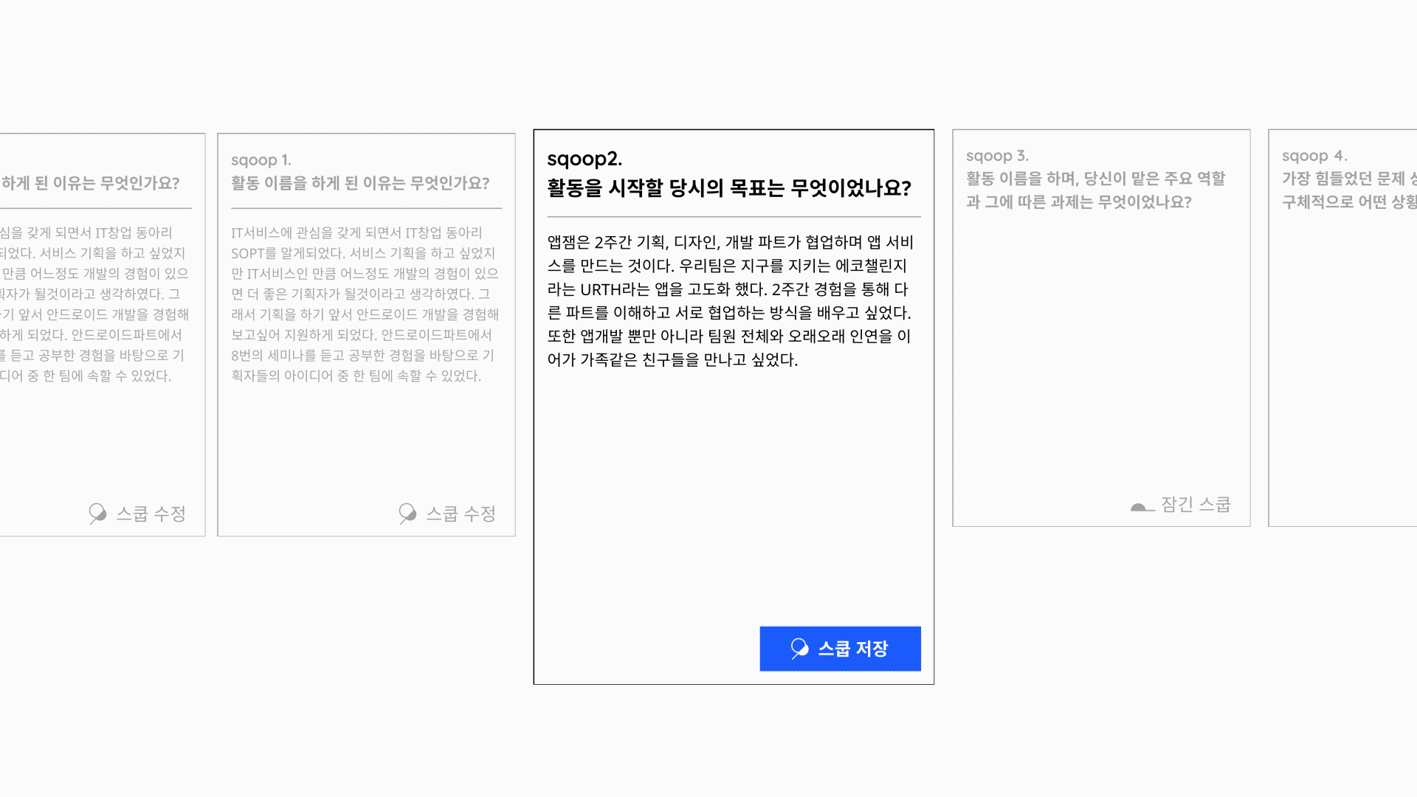Viewport: 1417px width, 797px height.
Task: Click the sqoop 4. card heading
Action: pos(1314,156)
